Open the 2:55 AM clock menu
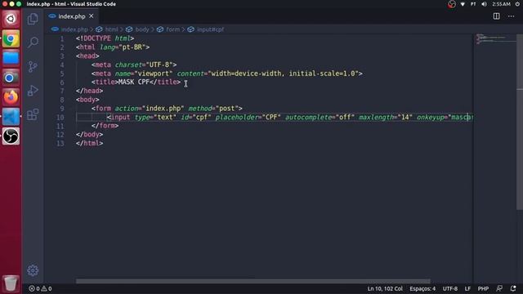The width and height of the screenshot is (523, 294). pyautogui.click(x=501, y=4)
